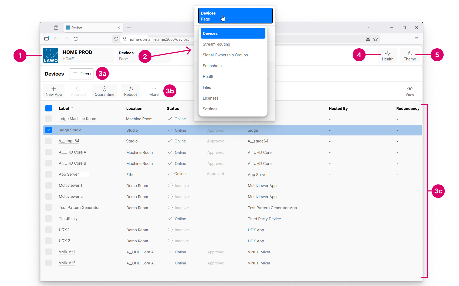Choose Stream Routing from page menu
This screenshot has width=459, height=286.
coord(216,44)
